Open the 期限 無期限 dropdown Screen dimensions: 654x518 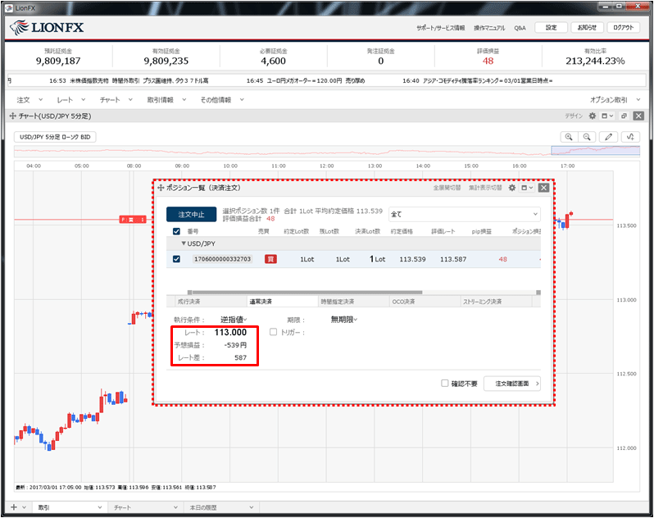click(x=343, y=320)
